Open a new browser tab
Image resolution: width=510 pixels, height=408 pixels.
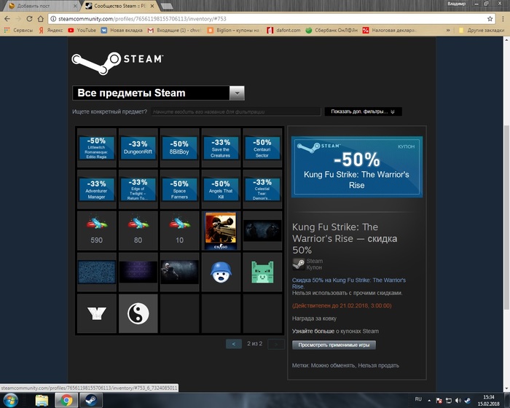167,6
